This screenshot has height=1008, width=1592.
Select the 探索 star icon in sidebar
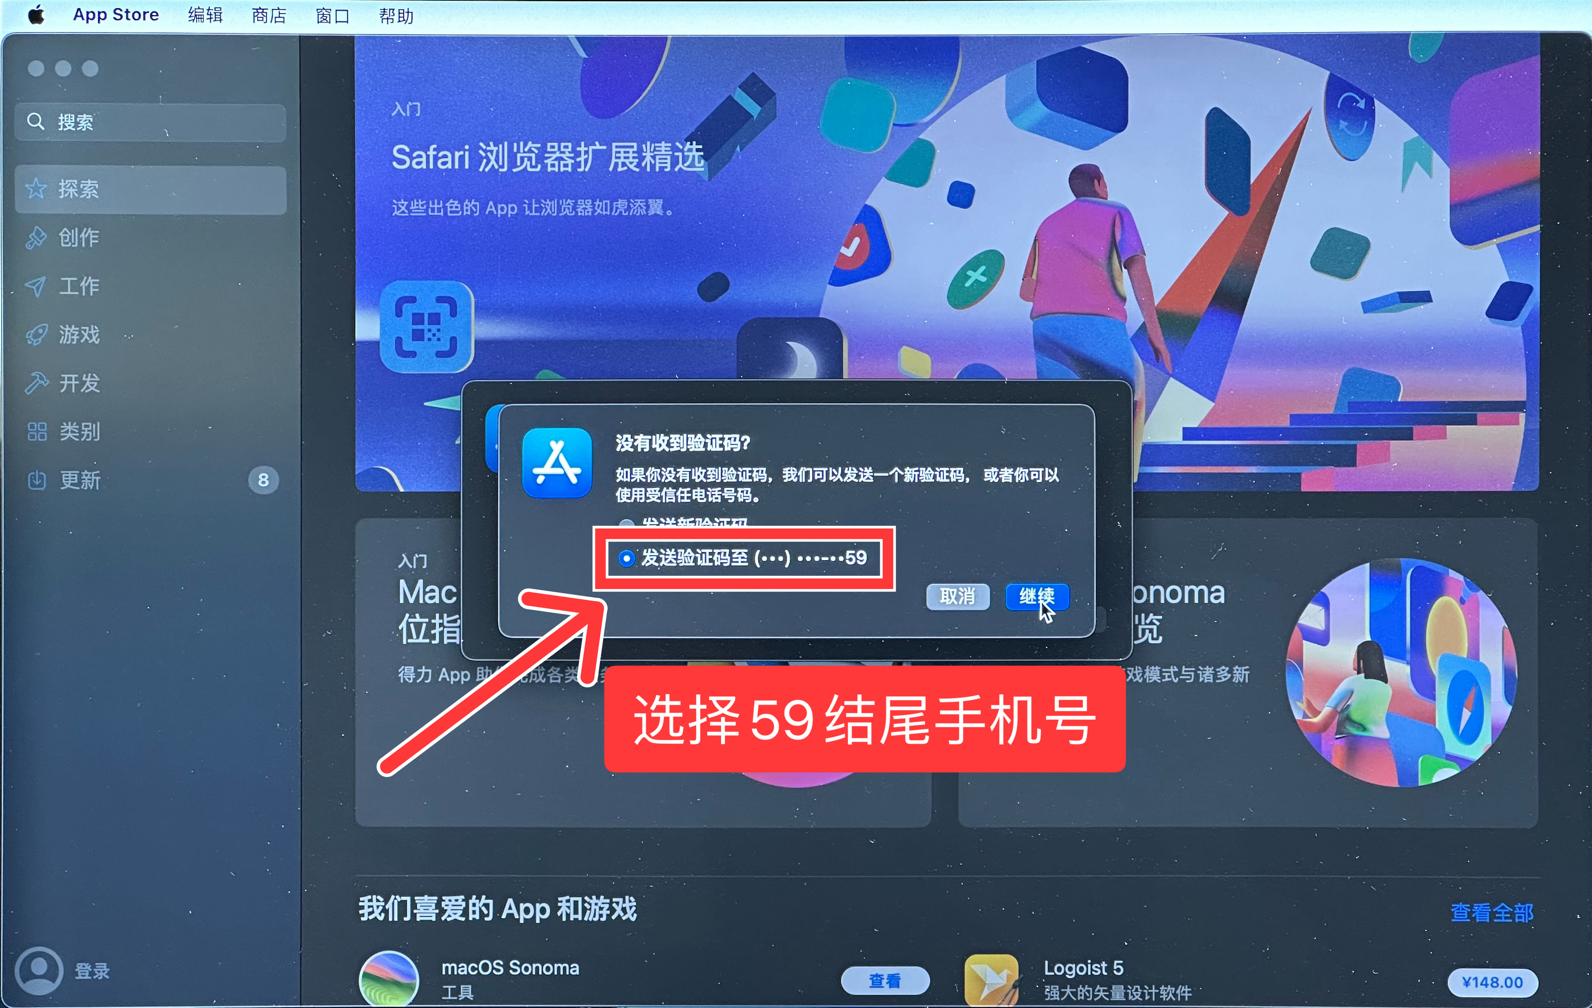pyautogui.click(x=36, y=189)
